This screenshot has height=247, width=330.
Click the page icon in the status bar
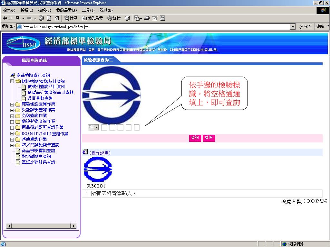3,244
